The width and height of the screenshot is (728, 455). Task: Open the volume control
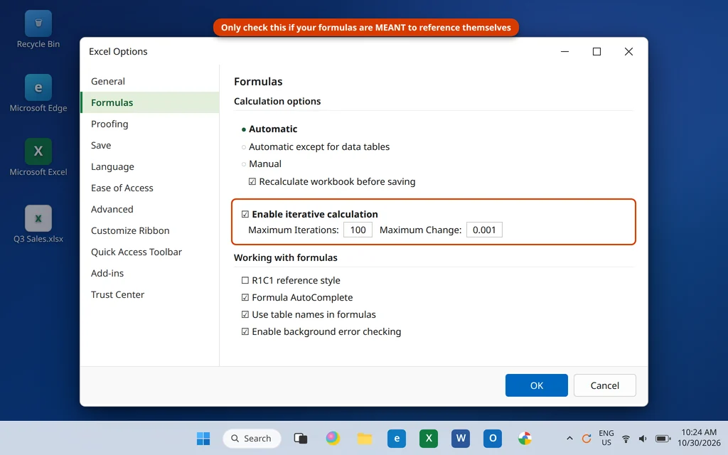pos(643,438)
